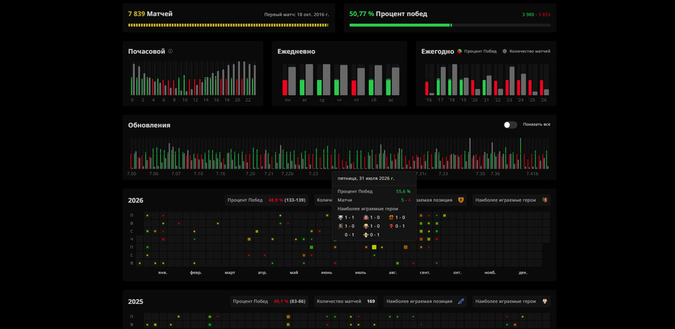Click the 2025 Процент Побед 49,1 % chip

[x=269, y=301]
